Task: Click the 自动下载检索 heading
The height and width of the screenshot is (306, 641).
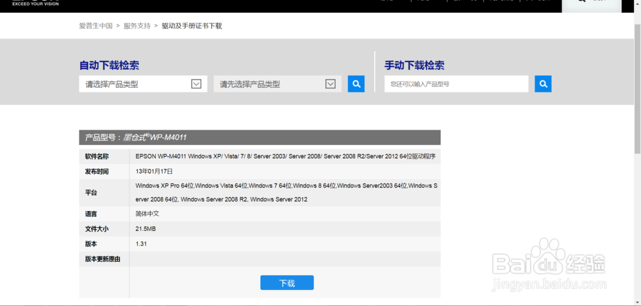Action: 109,65
